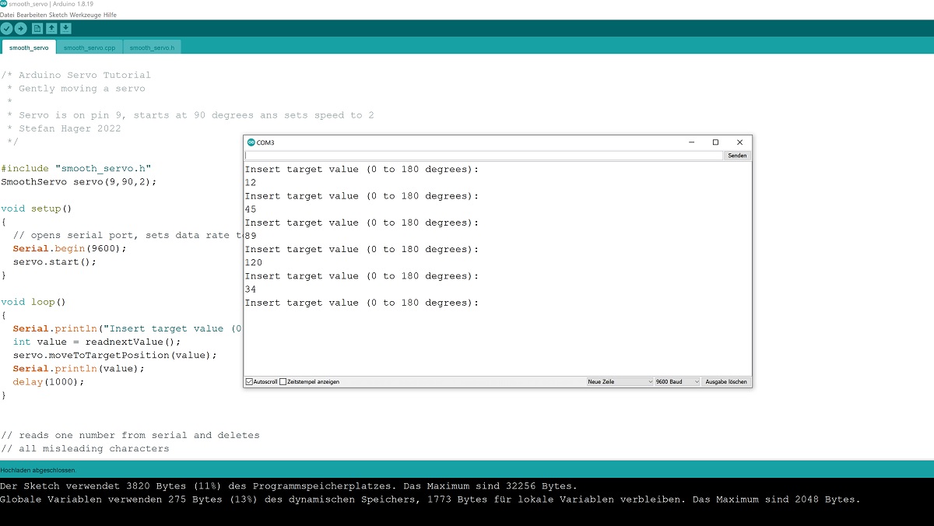Focus the serial monitor send input field
Viewport: 934px width, 526px height.
pyautogui.click(x=483, y=156)
